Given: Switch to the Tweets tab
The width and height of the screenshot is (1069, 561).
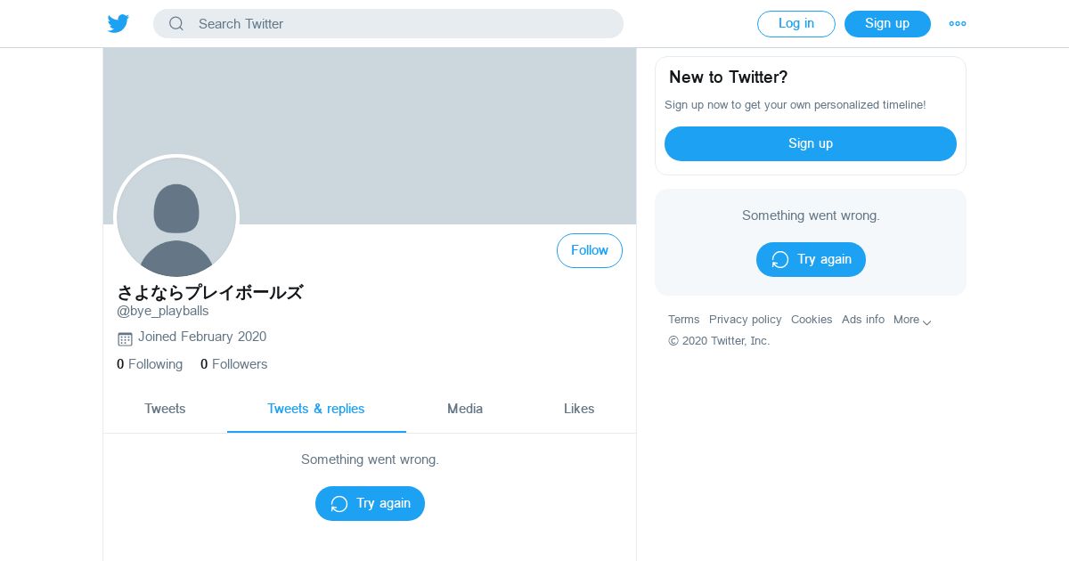Looking at the screenshot, I should coord(165,409).
